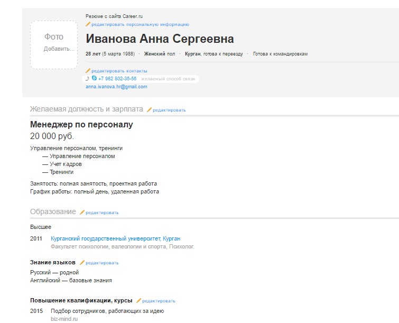399x323 pixels.
Task: Click pencil icon next to Повышение квалификации
Action: click(139, 301)
